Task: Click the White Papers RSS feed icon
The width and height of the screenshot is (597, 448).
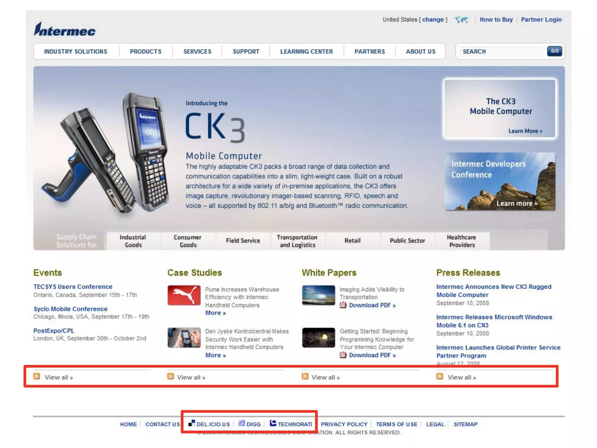Action: click(x=305, y=376)
